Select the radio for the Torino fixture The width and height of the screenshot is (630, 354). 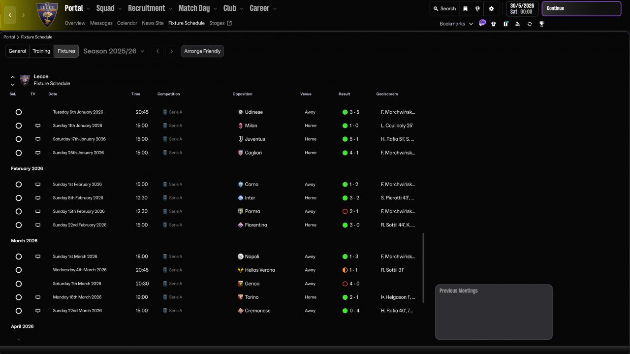click(x=19, y=297)
